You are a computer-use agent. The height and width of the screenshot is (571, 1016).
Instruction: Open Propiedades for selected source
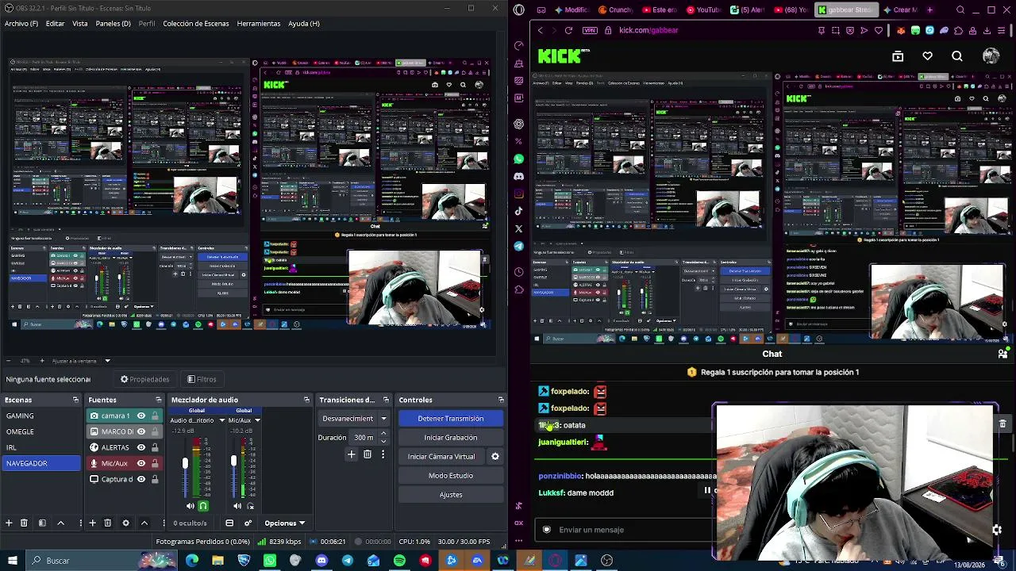pos(145,379)
